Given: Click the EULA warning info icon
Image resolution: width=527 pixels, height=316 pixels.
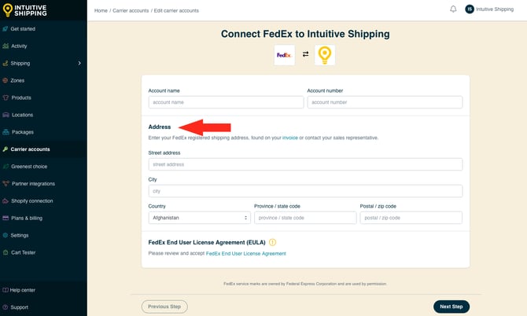Looking at the screenshot, I should [272, 242].
